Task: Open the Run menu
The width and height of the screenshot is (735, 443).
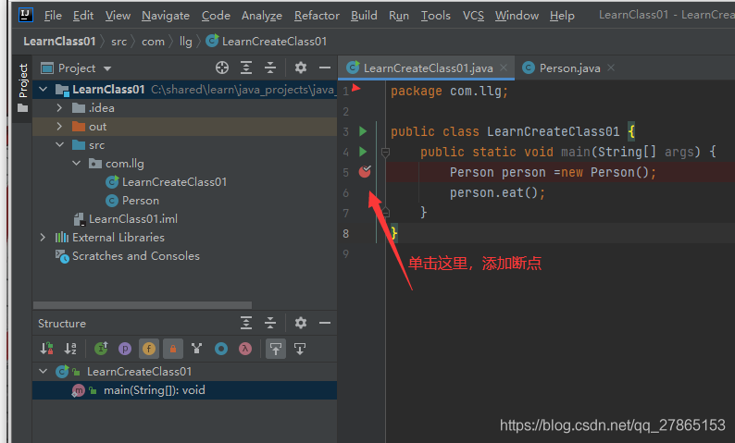Action: coord(398,16)
